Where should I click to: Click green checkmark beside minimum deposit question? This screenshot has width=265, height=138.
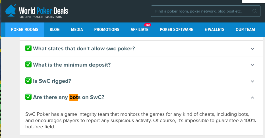coord(28,64)
